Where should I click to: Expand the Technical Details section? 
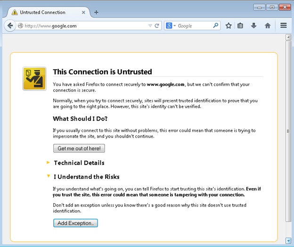(x=79, y=163)
